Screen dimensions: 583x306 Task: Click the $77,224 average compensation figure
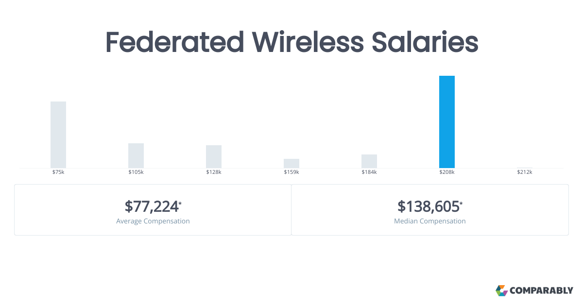[x=152, y=206]
